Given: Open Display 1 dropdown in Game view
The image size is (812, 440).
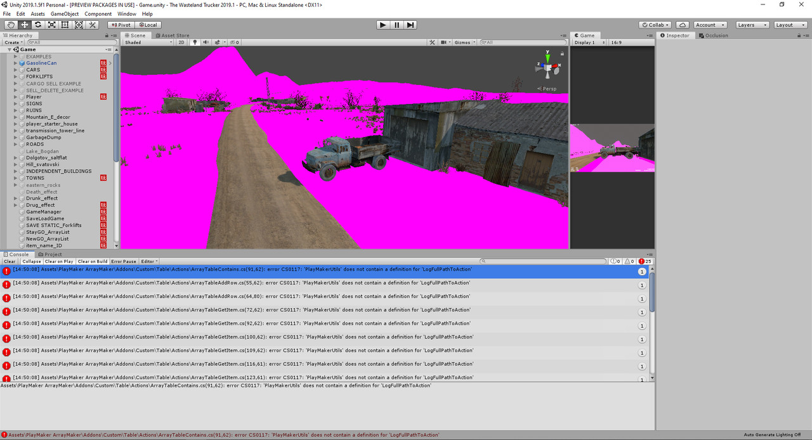Looking at the screenshot, I should [x=589, y=42].
